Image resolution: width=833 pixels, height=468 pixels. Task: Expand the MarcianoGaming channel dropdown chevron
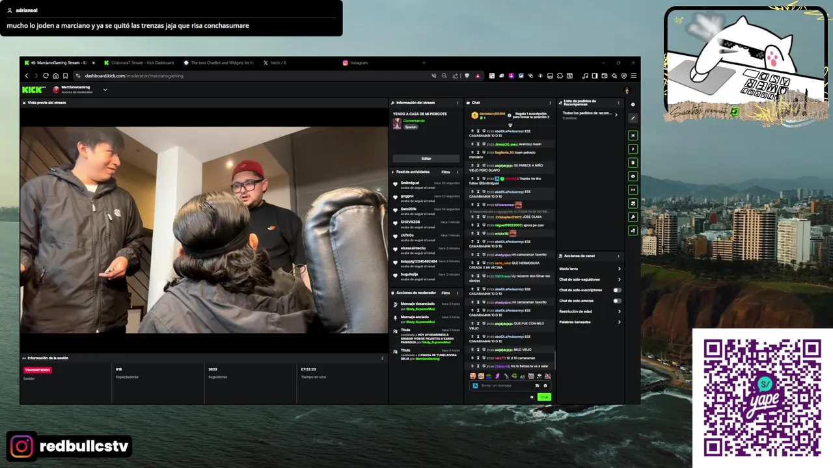[105, 90]
